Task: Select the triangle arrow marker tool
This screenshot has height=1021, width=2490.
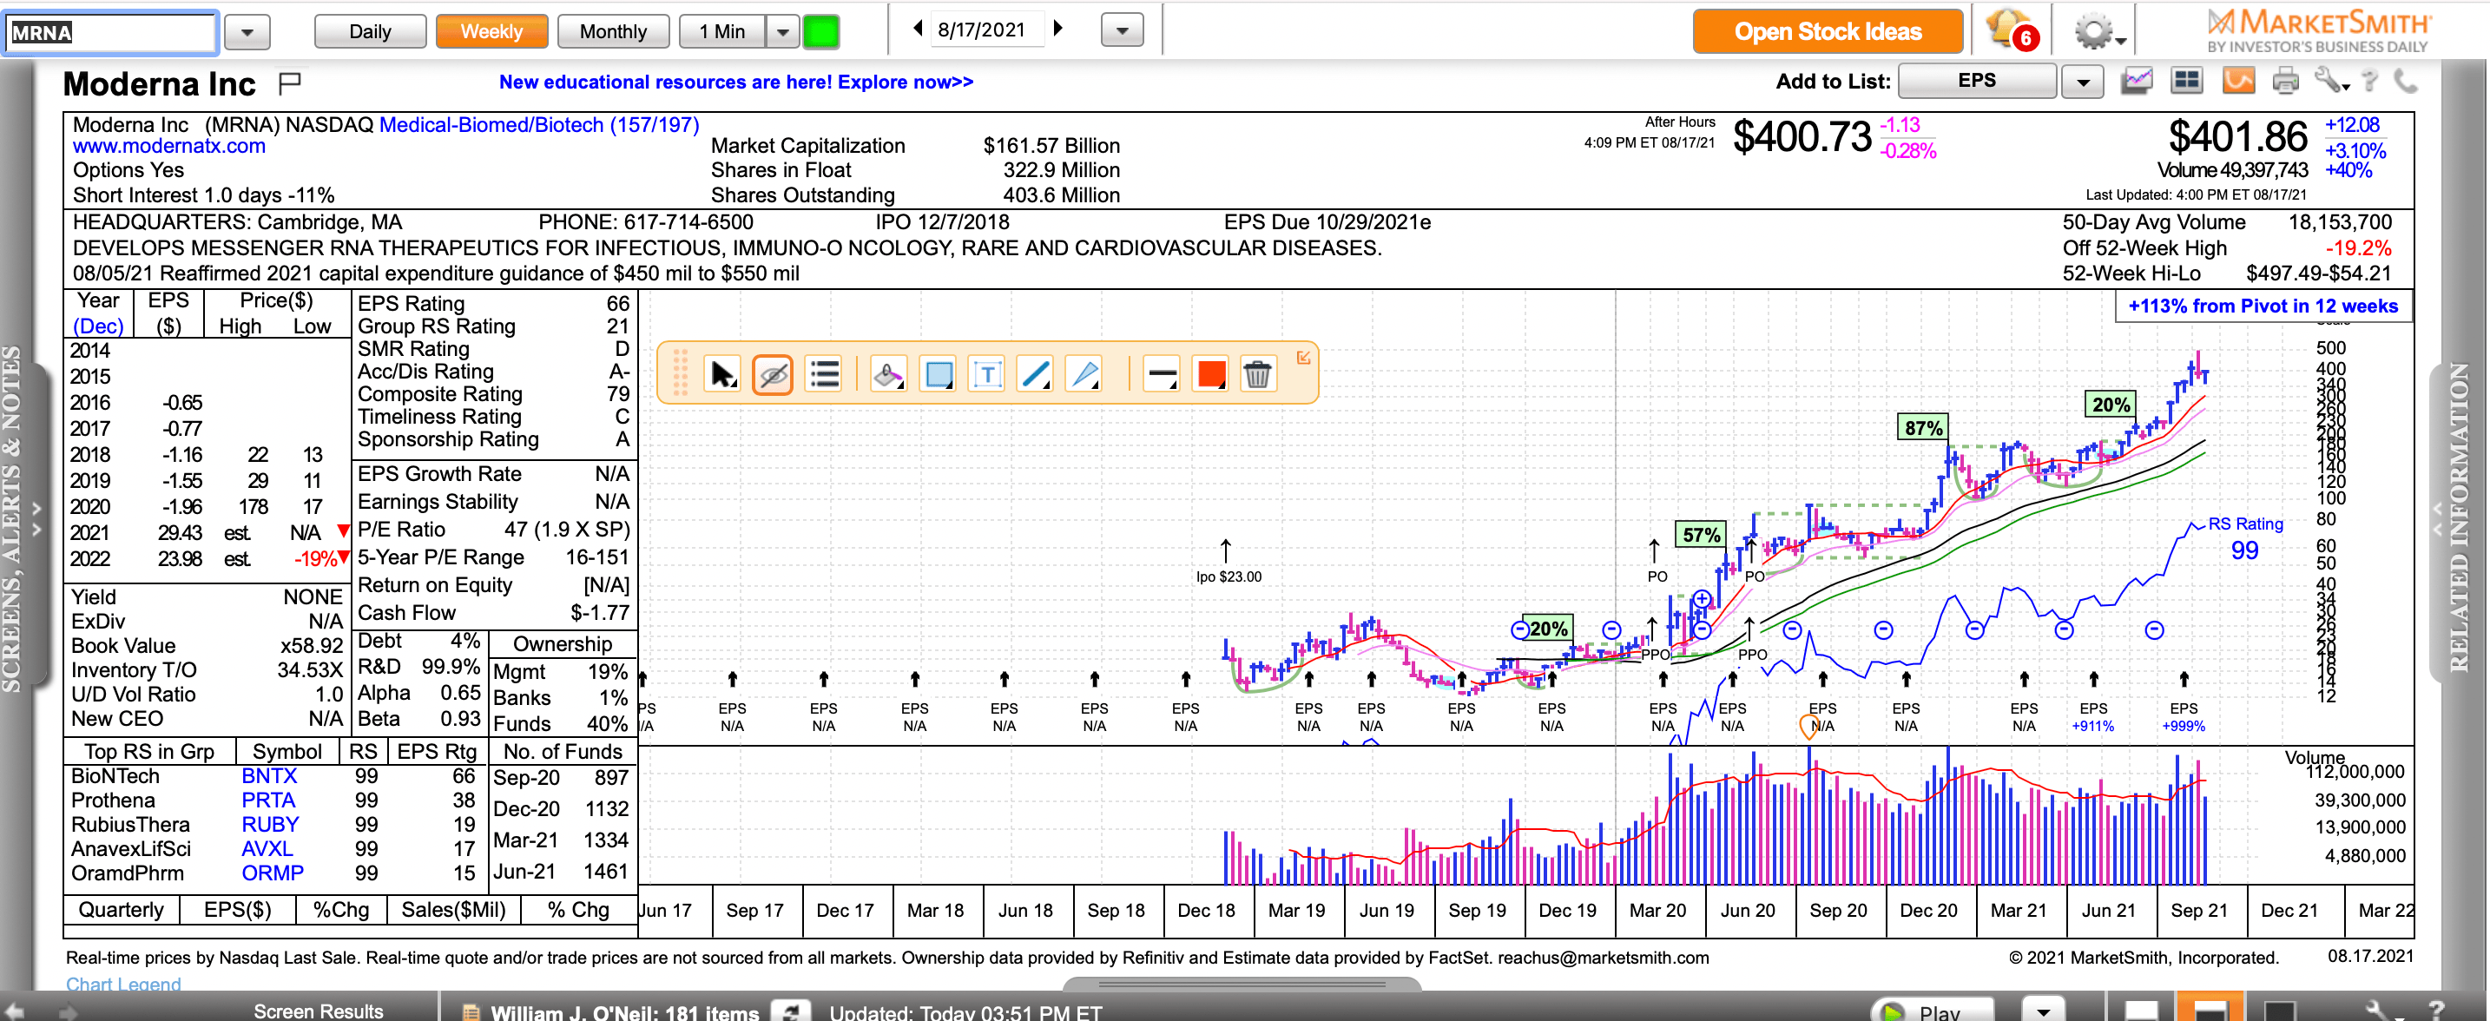Action: point(1084,373)
